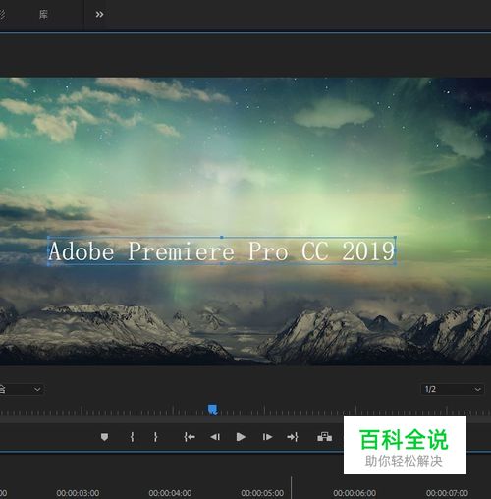Screen dimensions: 491x499
Task: Play the program monitor preview
Action: (x=241, y=437)
